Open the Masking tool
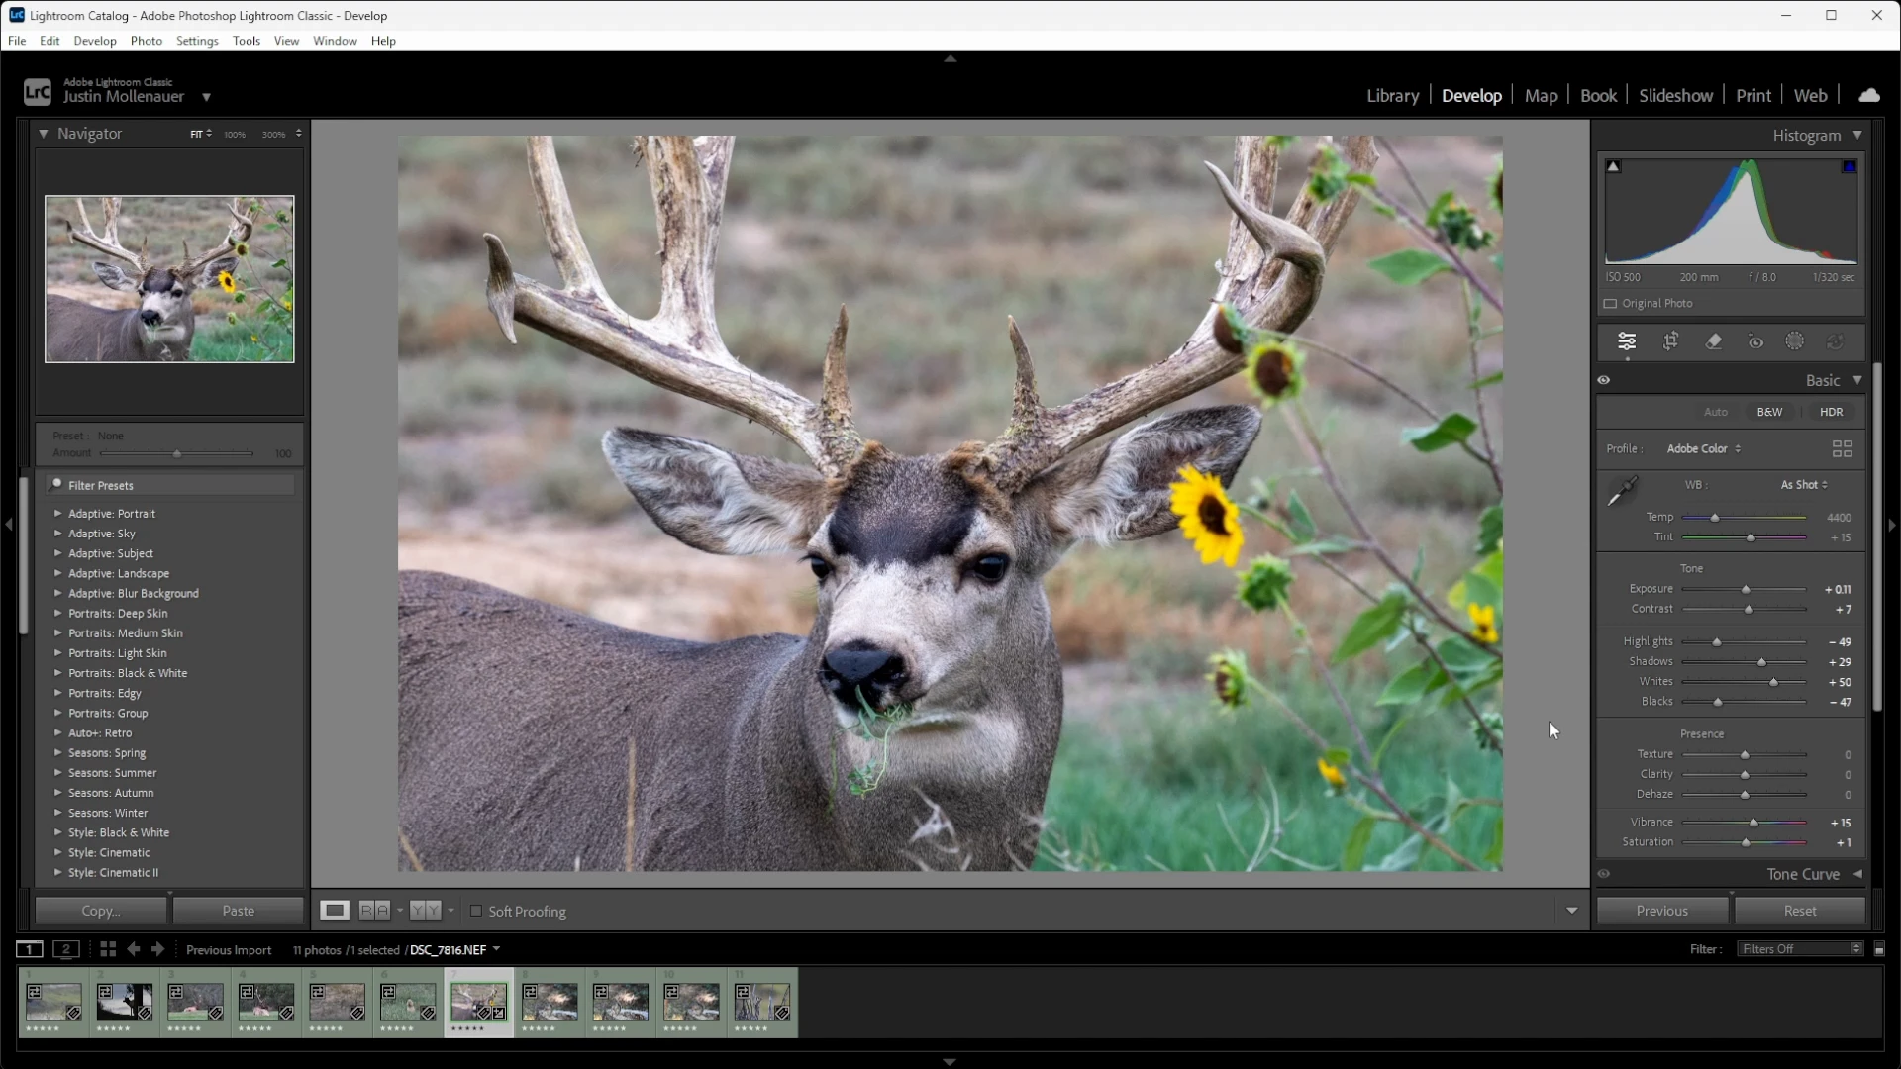 pyautogui.click(x=1795, y=341)
